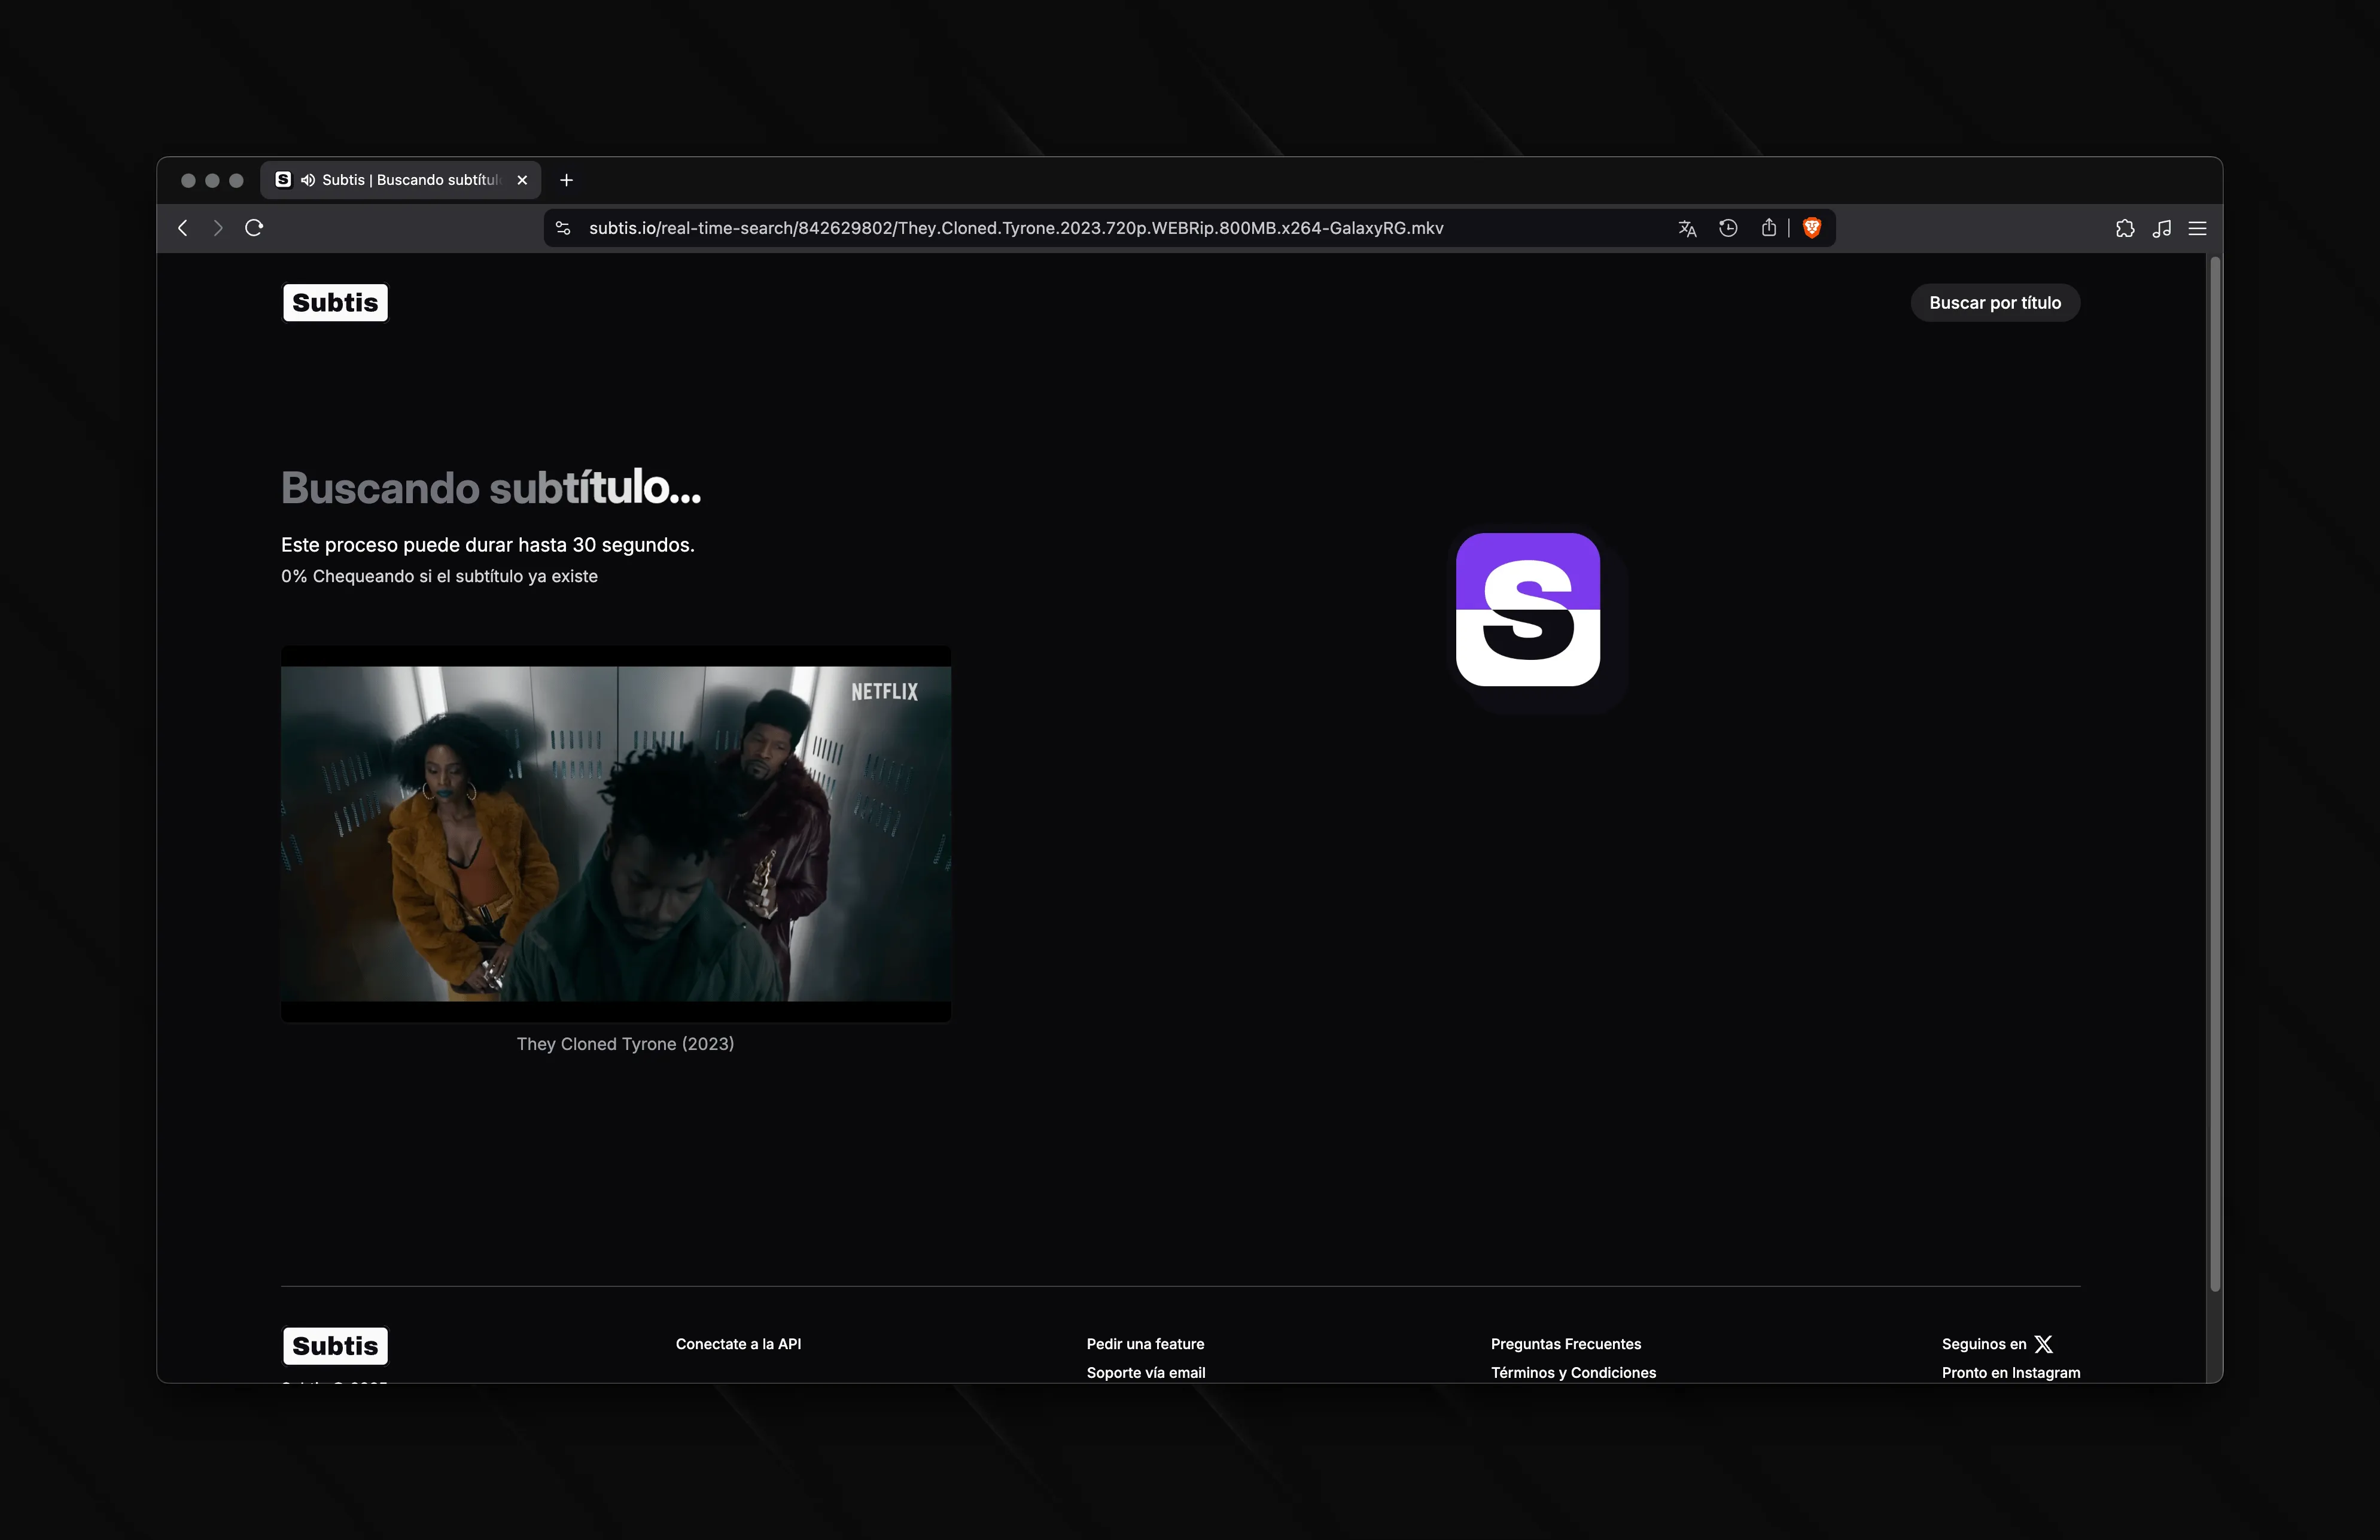Go back using browser back arrow
Screen dimensions: 2380x1540
click(x=183, y=228)
